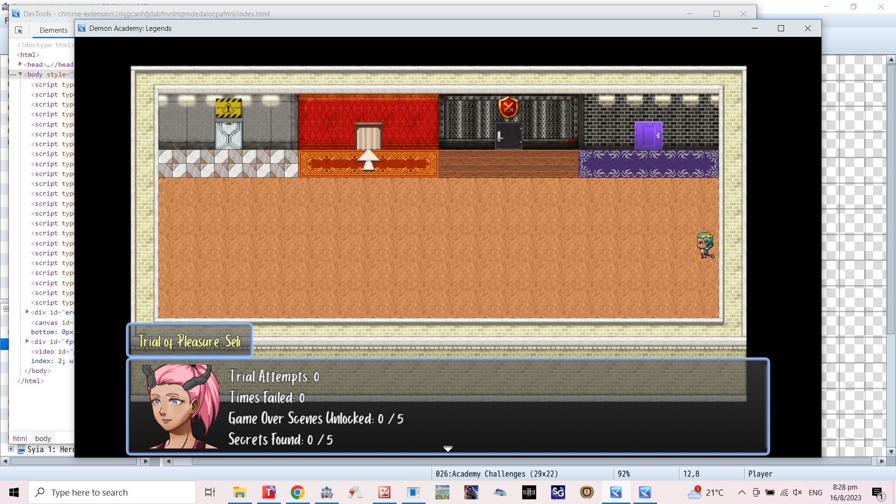Image resolution: width=896 pixels, height=504 pixels.
Task: Maximize the Demon Academy: Legends window
Action: click(781, 28)
